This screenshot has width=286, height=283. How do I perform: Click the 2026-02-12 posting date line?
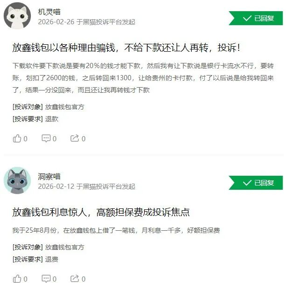tap(87, 186)
